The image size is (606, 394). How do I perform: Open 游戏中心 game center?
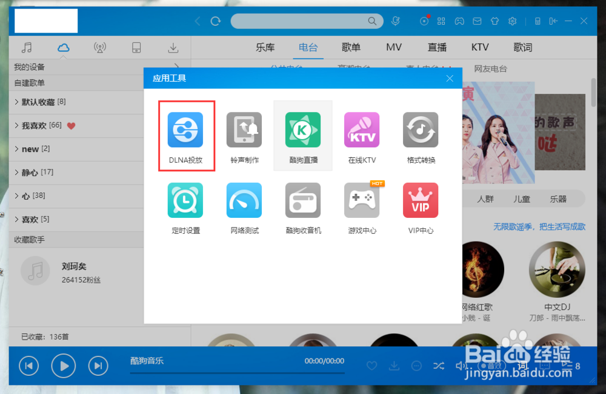(362, 208)
